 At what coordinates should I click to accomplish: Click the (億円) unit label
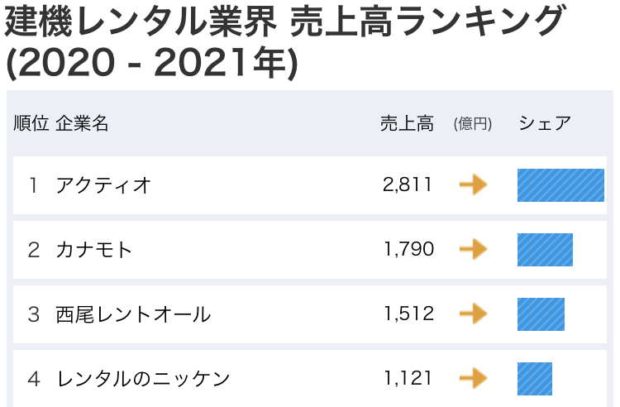pyautogui.click(x=473, y=124)
